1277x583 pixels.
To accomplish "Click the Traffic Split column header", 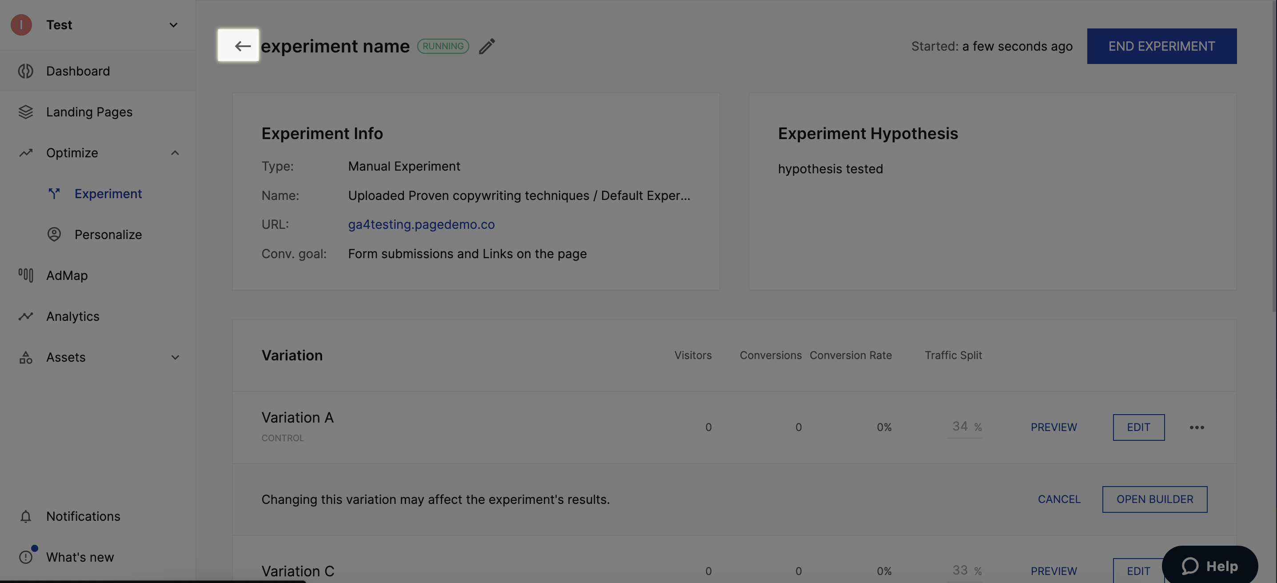I will coord(953,355).
